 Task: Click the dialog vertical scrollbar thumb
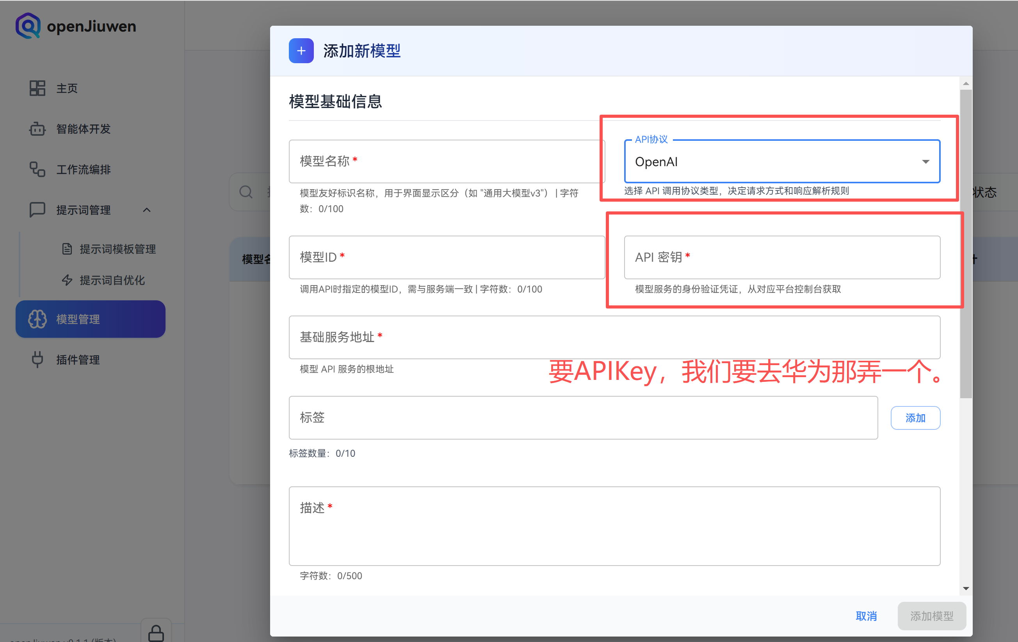[x=966, y=243]
